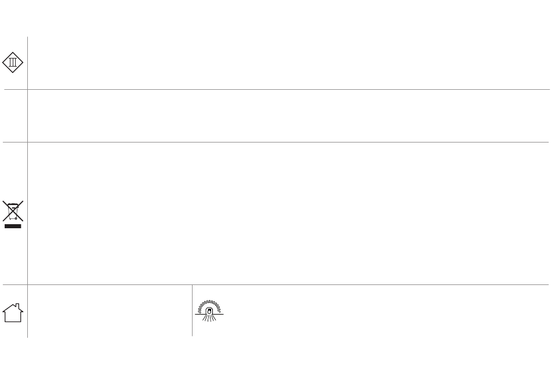Click the horizontal line above the house row

click(276, 285)
